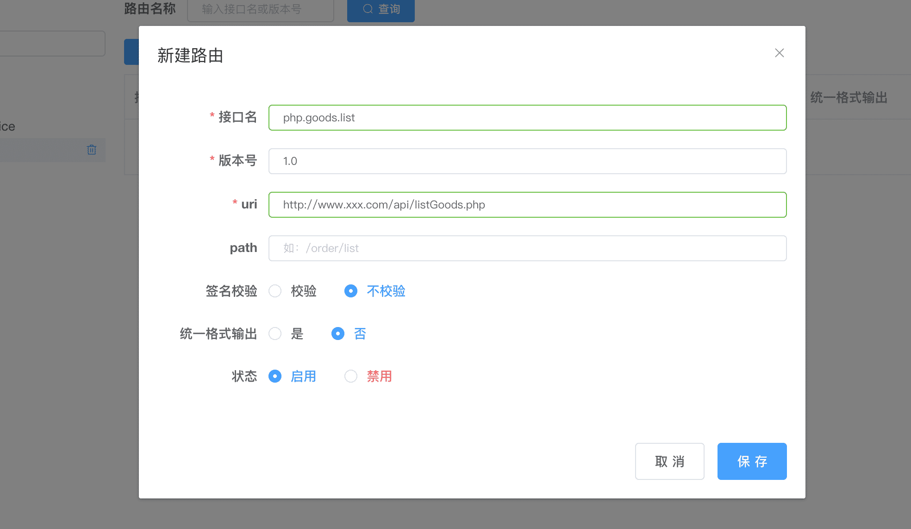Click the left sidebar search box
This screenshot has height=529, width=911.
click(x=52, y=44)
